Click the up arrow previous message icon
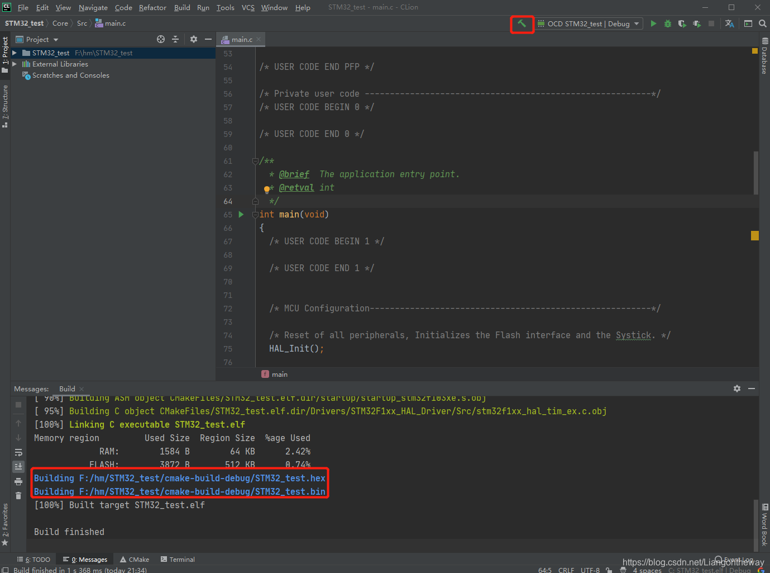Image resolution: width=770 pixels, height=573 pixels. [x=18, y=423]
